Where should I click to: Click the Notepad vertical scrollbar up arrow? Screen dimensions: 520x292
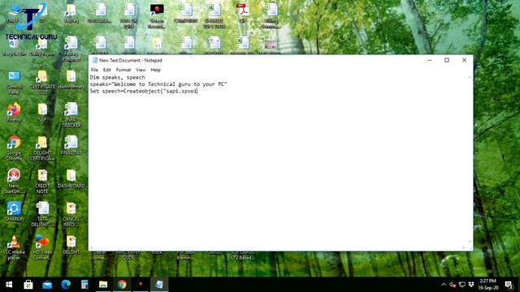(470, 77)
